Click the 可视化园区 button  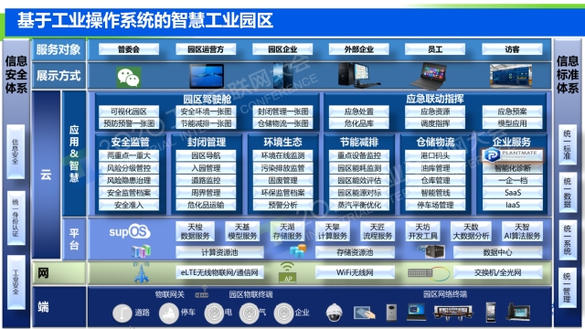129,111
